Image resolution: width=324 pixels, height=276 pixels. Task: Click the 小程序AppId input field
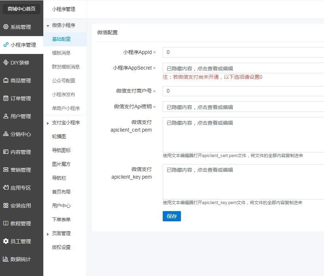[x=243, y=52]
